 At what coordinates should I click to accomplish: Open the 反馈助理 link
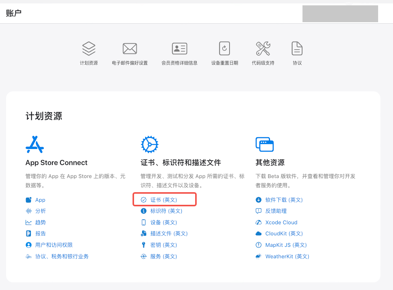(276, 211)
